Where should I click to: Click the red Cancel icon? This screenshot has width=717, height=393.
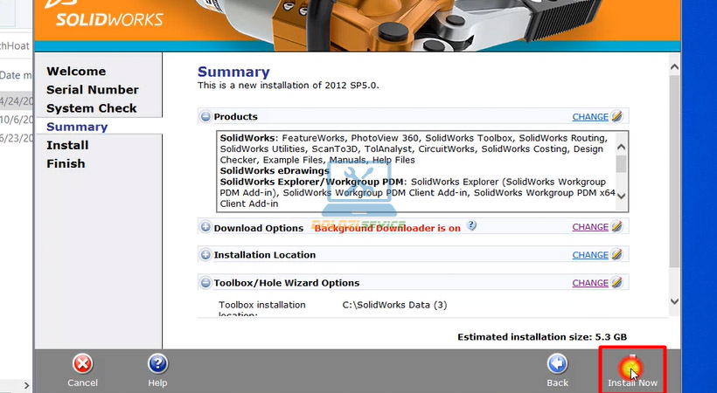click(82, 364)
